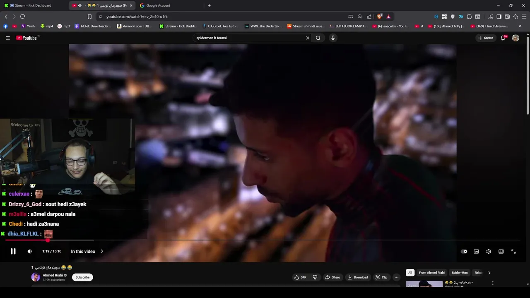Open the YouTube guide hamburger menu
Viewport: 530px width, 298px height.
click(x=7, y=38)
